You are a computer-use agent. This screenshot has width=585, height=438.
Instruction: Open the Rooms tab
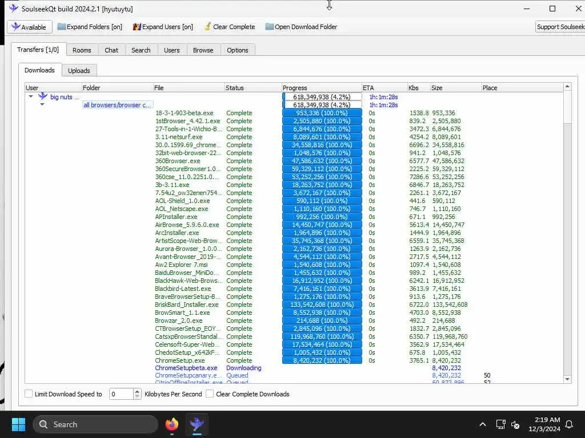pos(82,50)
